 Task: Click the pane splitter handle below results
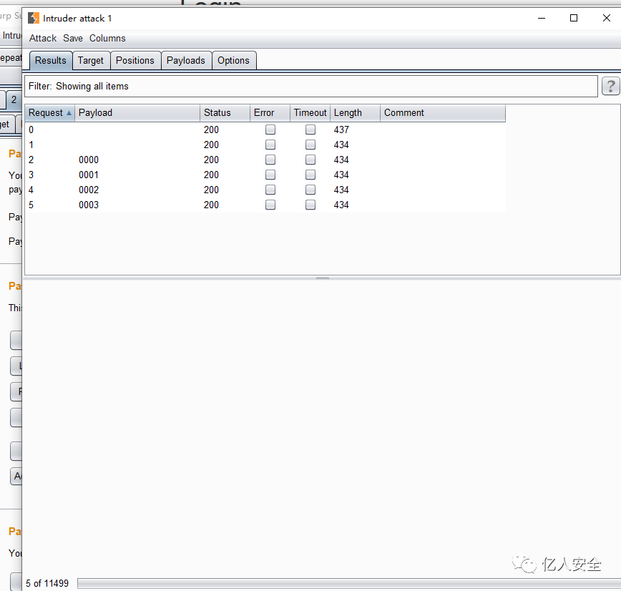[323, 278]
